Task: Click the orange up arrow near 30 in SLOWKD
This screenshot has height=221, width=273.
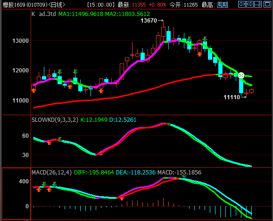Action: tap(101, 153)
